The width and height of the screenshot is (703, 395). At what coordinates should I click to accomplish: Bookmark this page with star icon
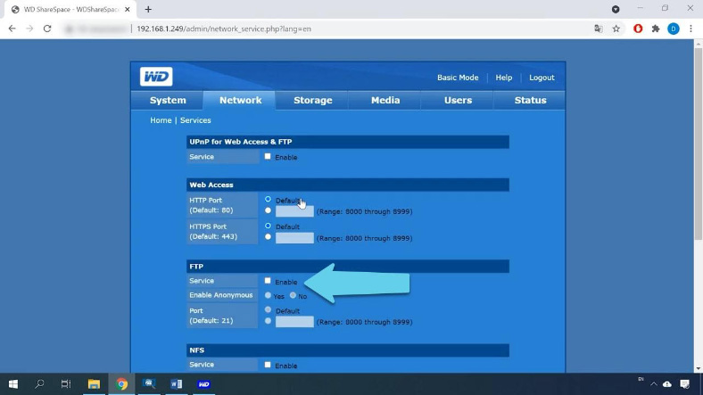616,29
